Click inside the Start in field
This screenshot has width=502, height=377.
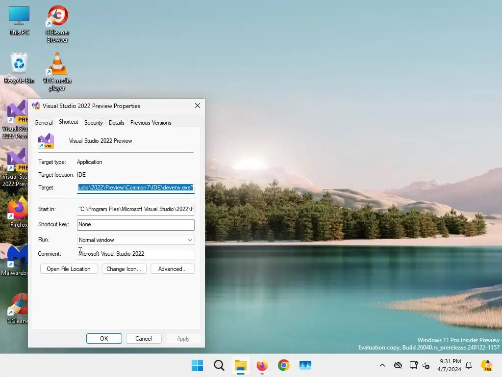click(x=136, y=209)
